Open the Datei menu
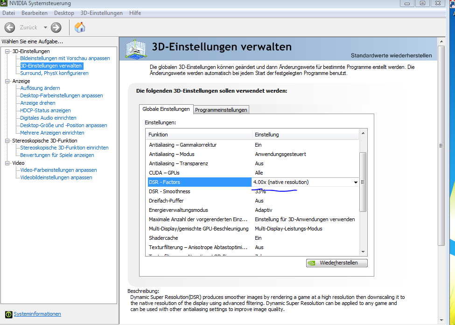455x325 pixels. 8,13
